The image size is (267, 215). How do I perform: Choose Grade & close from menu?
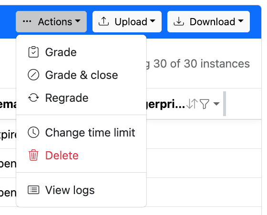[81, 75]
